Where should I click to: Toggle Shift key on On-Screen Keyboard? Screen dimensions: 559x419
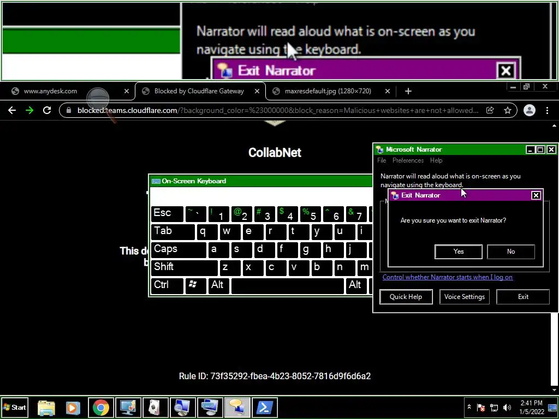pyautogui.click(x=184, y=267)
